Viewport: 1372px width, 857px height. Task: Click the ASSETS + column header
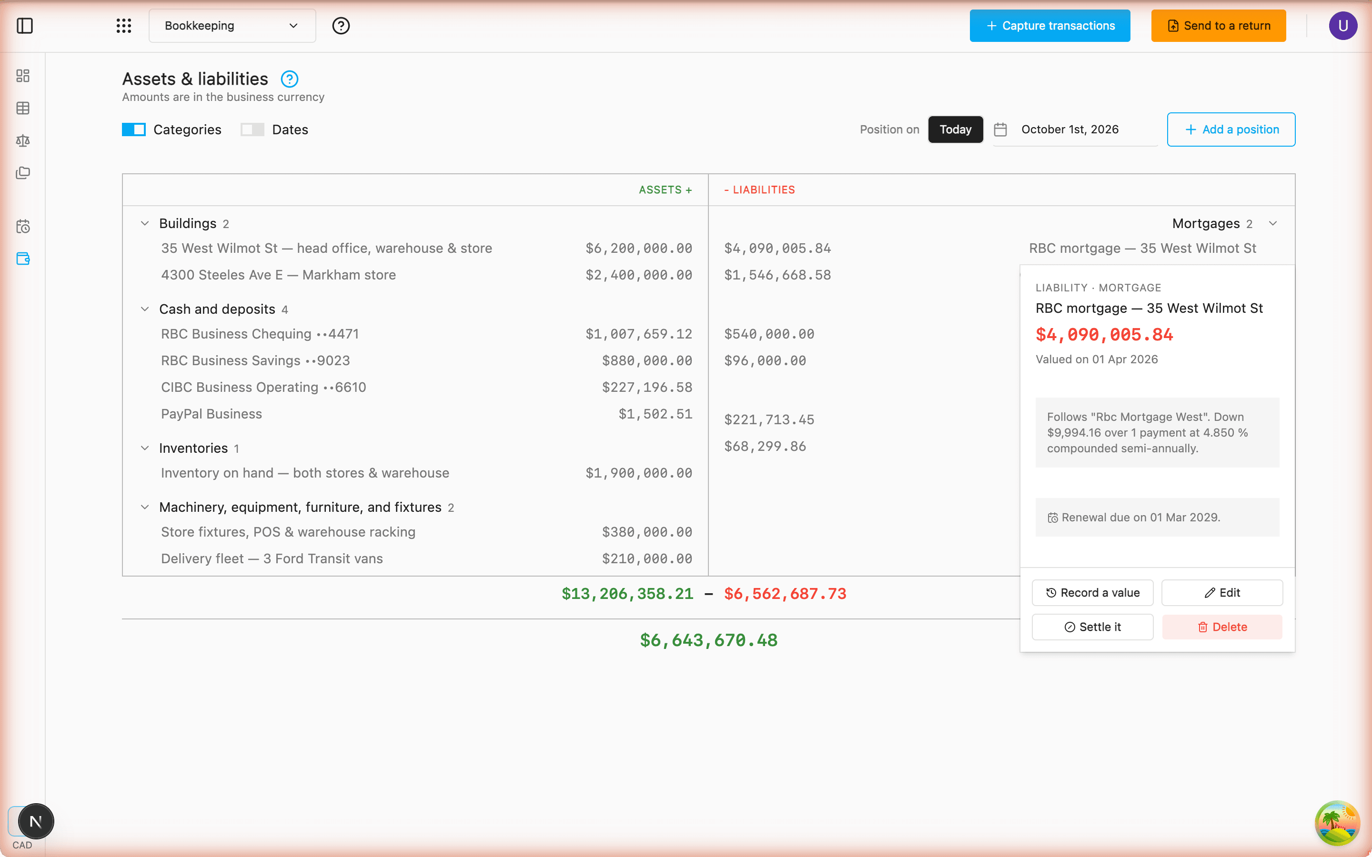(665, 190)
